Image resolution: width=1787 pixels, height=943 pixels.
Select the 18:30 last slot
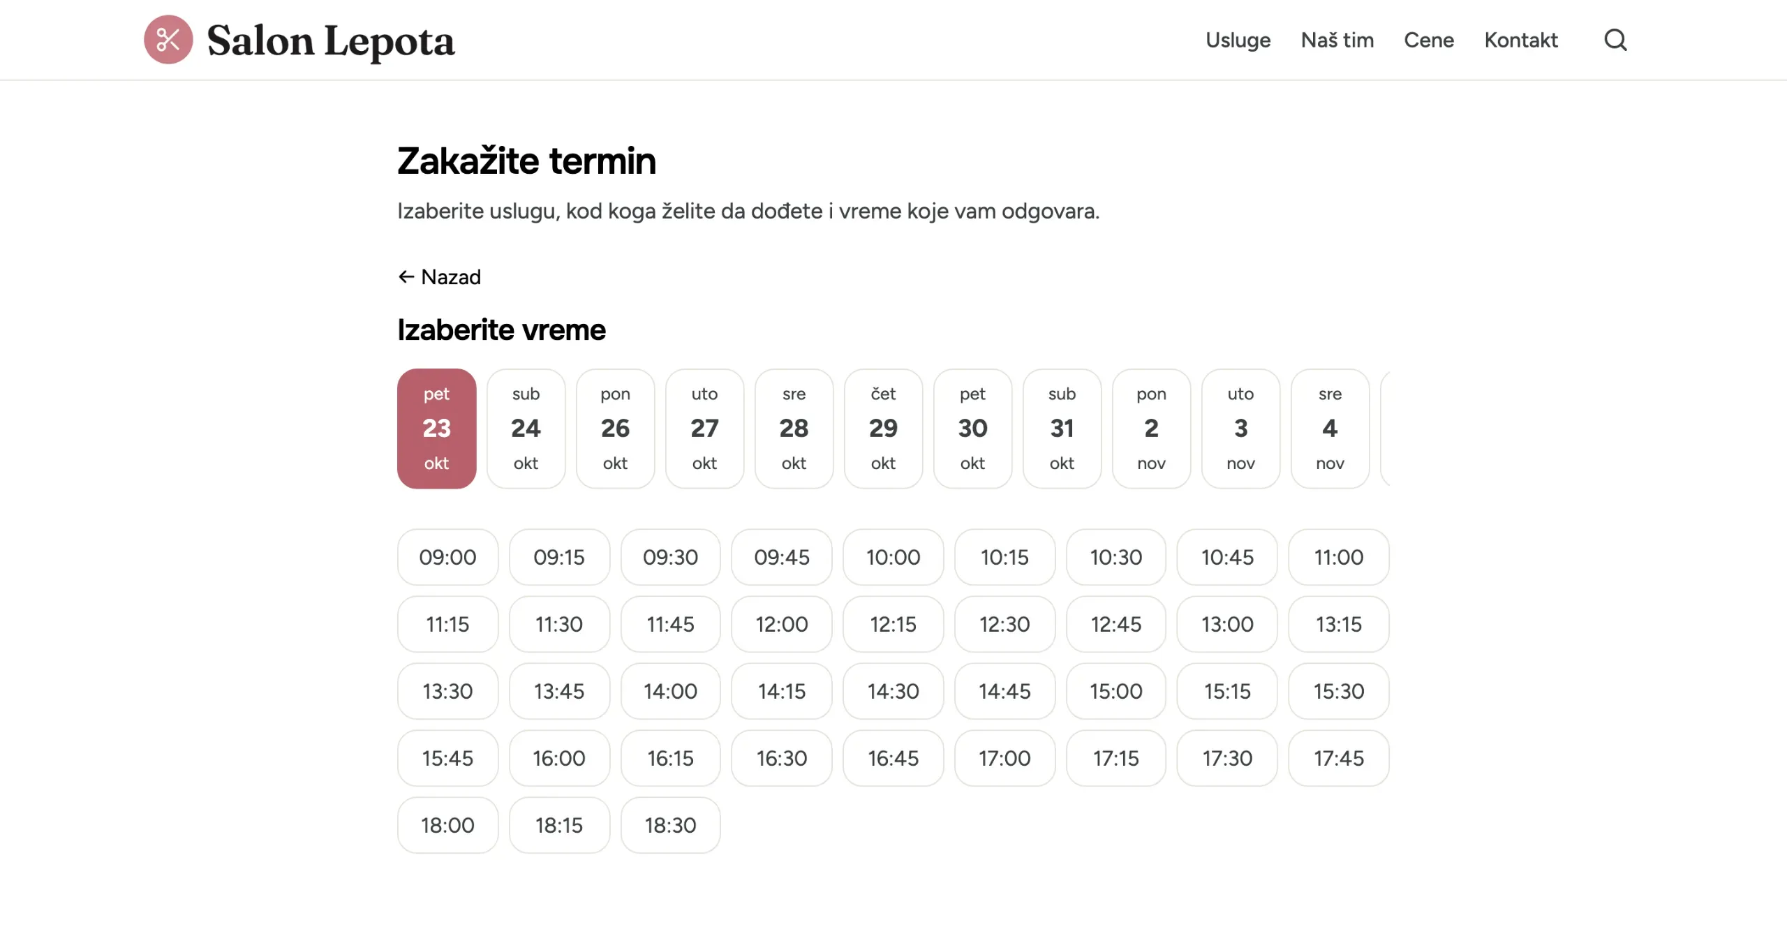670,825
